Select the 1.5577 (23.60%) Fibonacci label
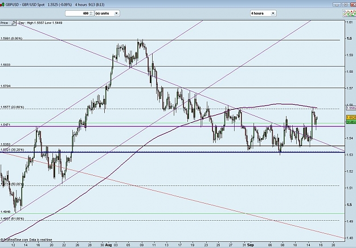This screenshot has width=356, height=248. 13,107
